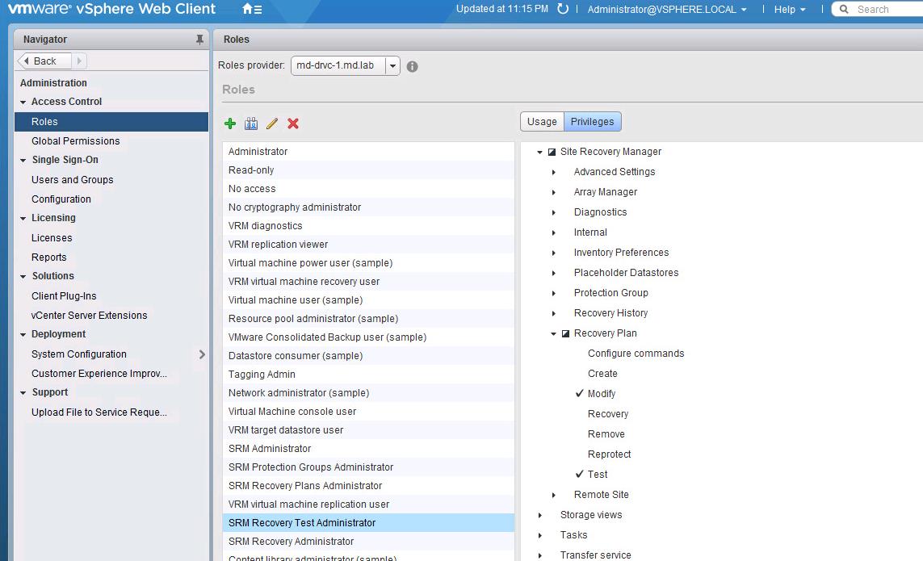Open the Help dropdown menu
The image size is (923, 561).
(x=790, y=10)
